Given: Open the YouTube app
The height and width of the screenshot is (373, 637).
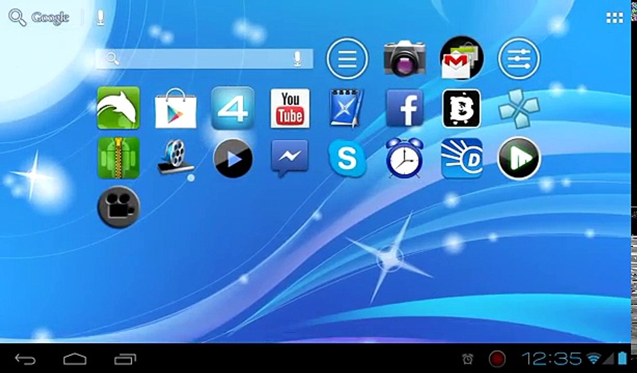Looking at the screenshot, I should [290, 108].
